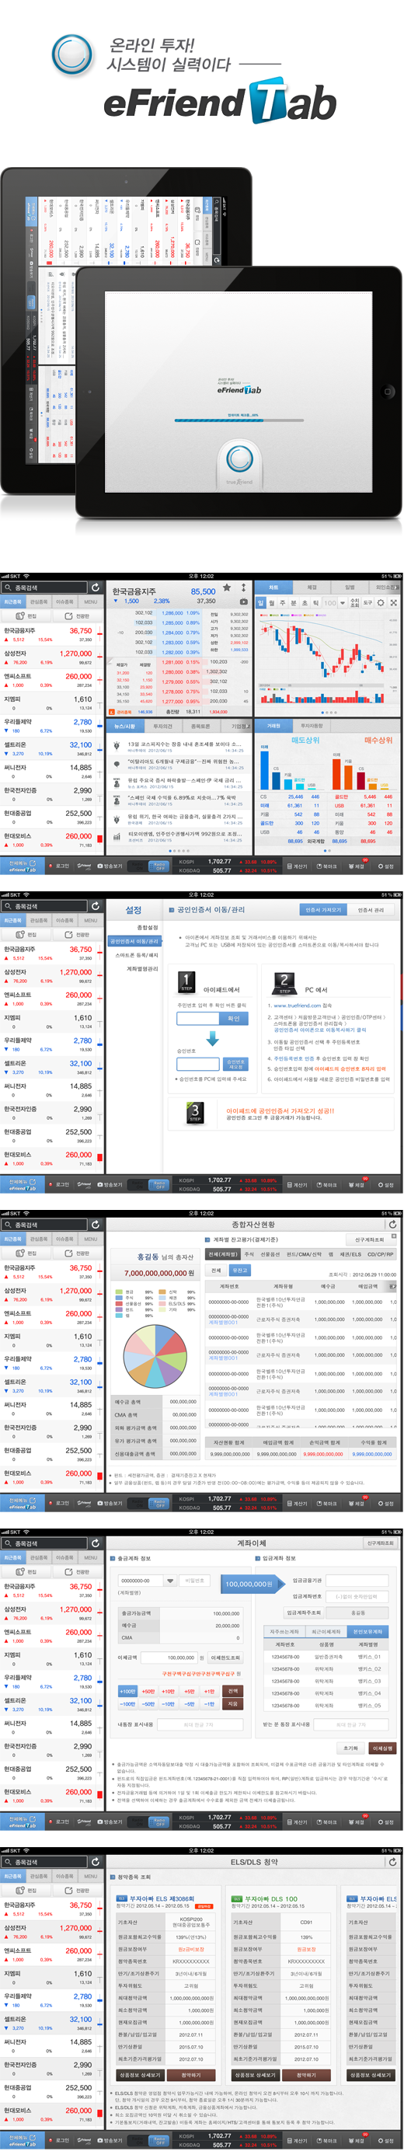The width and height of the screenshot is (404, 2151).
Task: Tap 신규계좌조회 in 종합자산현황 header
Action: [369, 1240]
